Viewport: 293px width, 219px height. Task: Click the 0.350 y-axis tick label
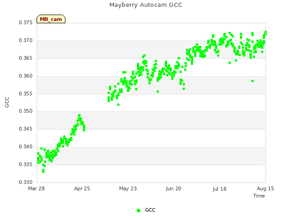point(26,111)
